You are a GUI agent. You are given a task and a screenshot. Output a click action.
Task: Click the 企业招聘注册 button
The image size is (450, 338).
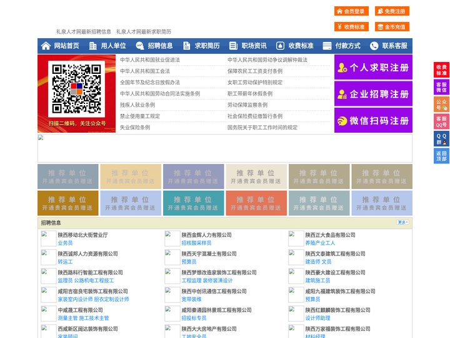(373, 94)
